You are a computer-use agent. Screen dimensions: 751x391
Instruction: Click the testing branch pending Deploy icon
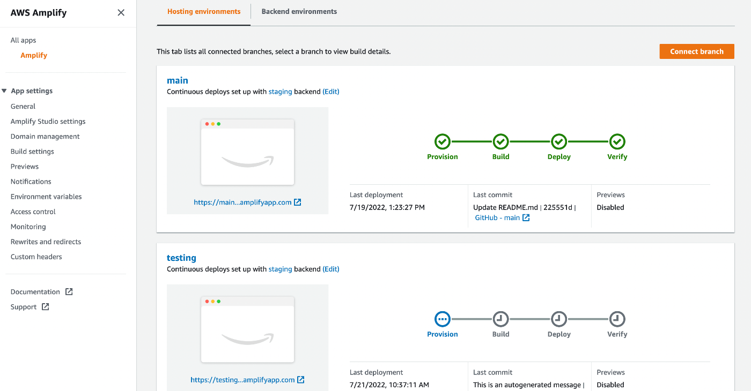559,319
